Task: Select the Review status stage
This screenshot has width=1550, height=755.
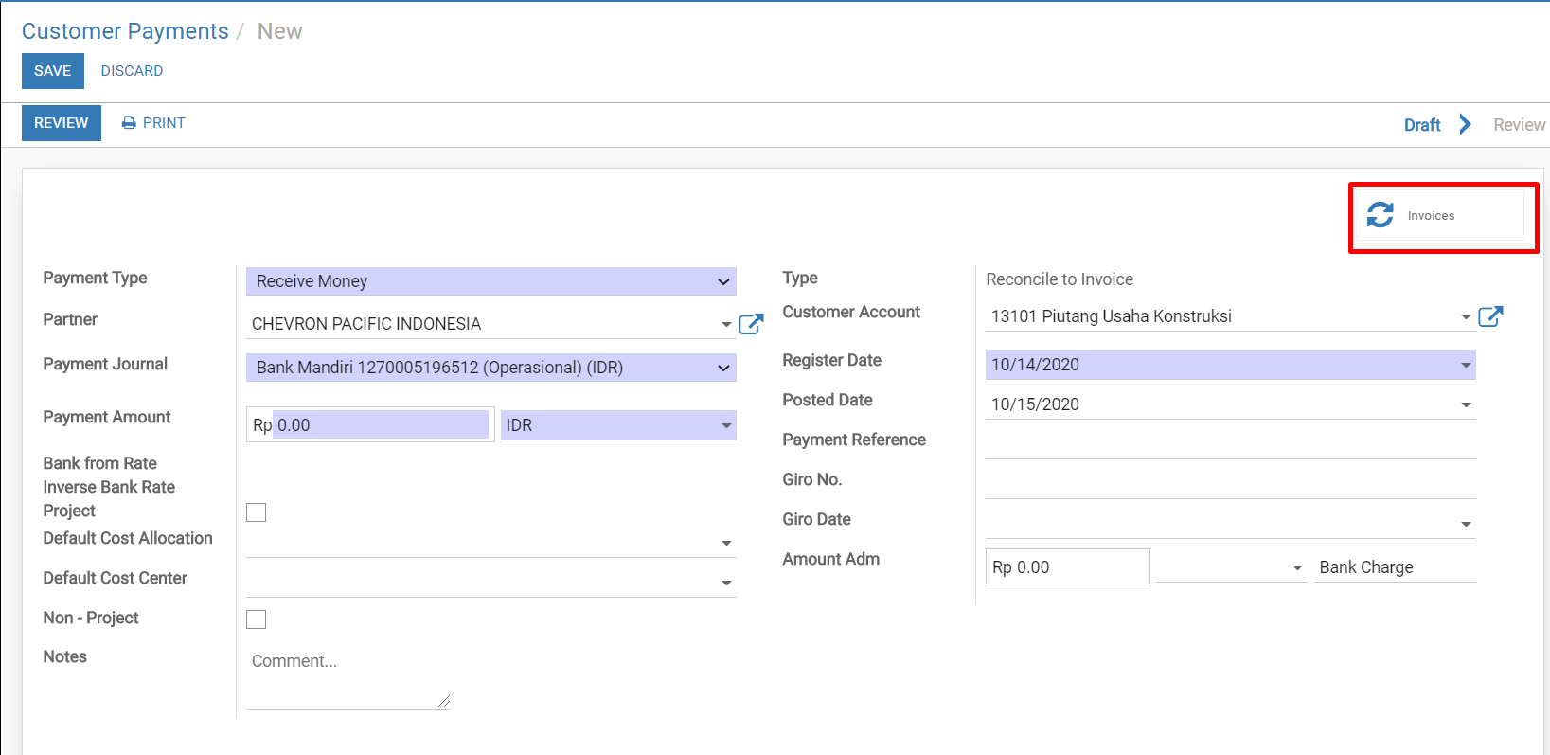Action: [1519, 125]
